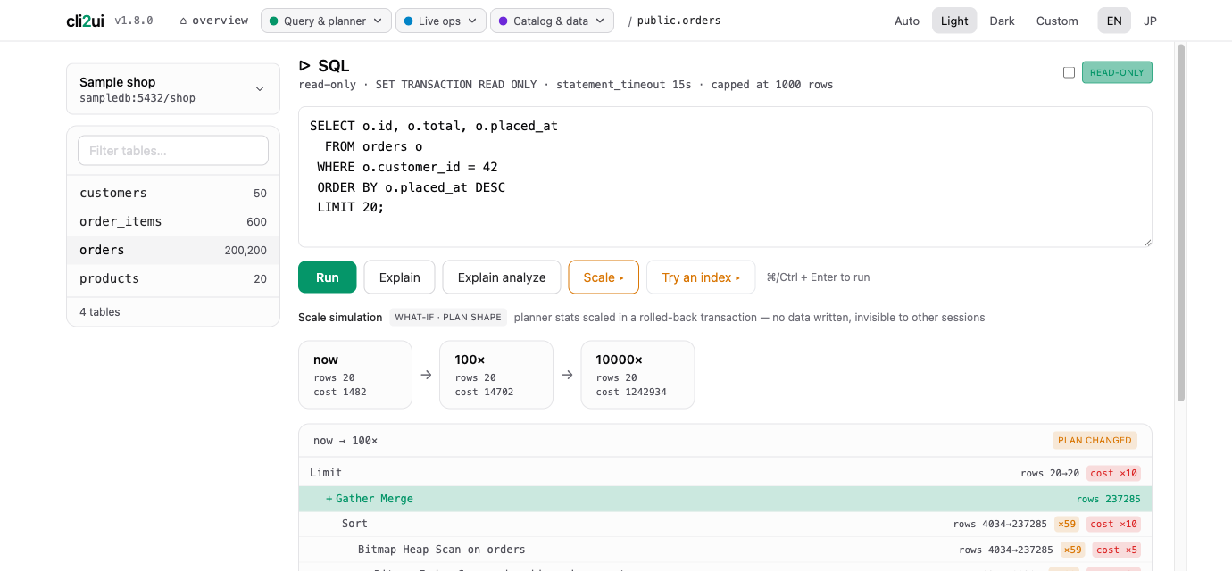The image size is (1232, 571).
Task: Switch theme to Auto
Action: click(x=907, y=21)
